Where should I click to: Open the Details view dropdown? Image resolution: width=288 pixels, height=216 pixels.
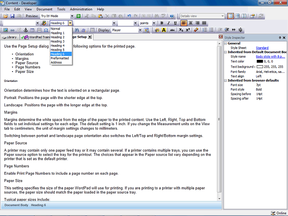[222, 16]
